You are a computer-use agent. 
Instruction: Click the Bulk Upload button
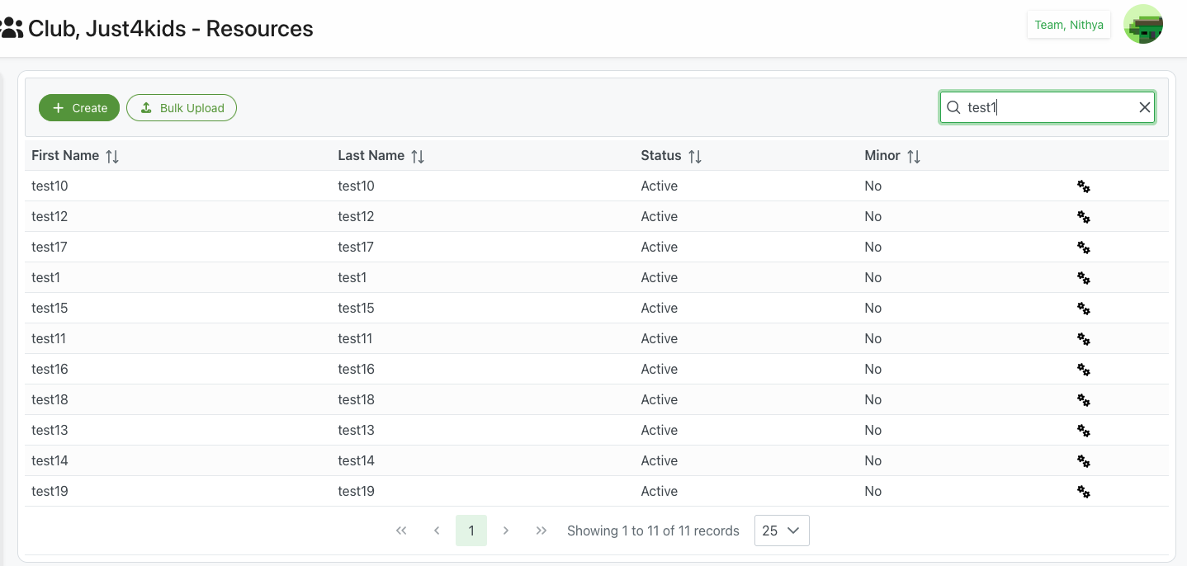coord(182,108)
